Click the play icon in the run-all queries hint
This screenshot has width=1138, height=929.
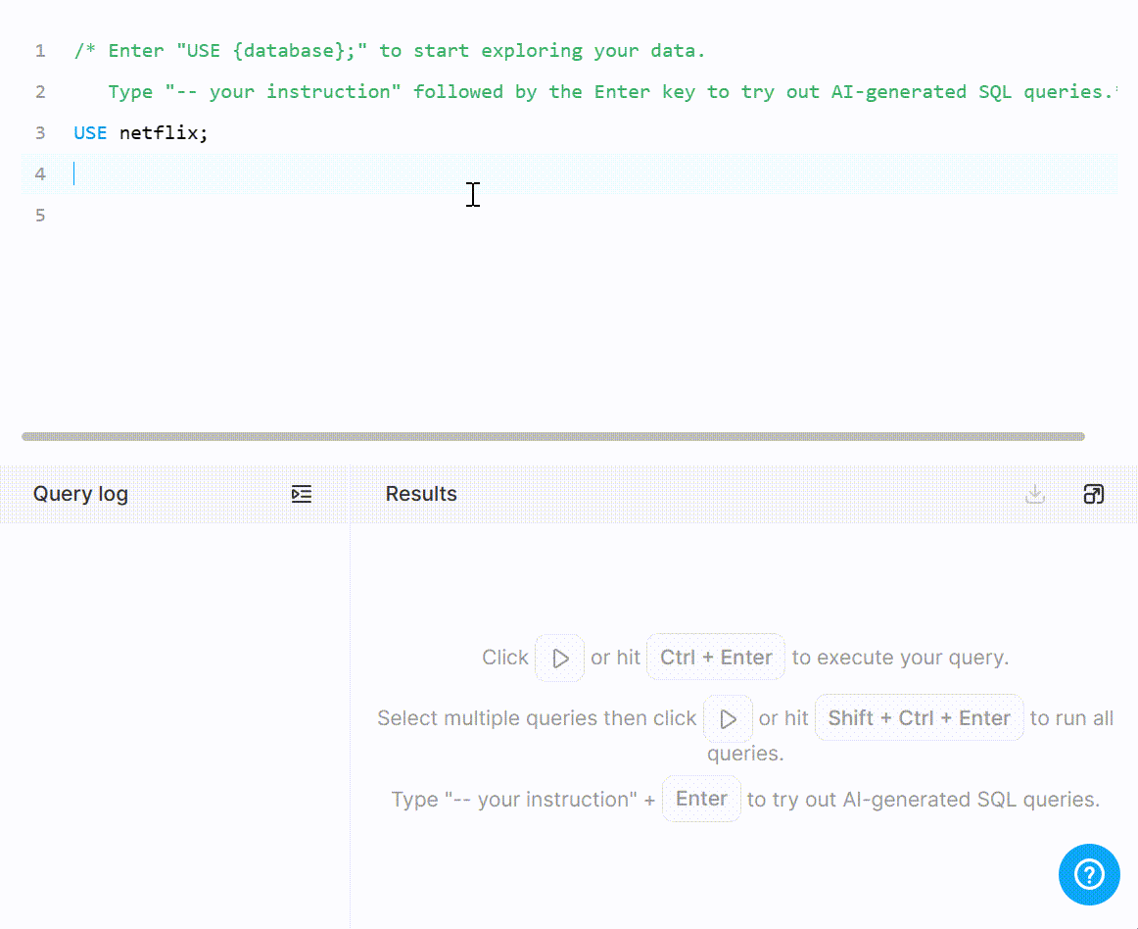pos(728,717)
